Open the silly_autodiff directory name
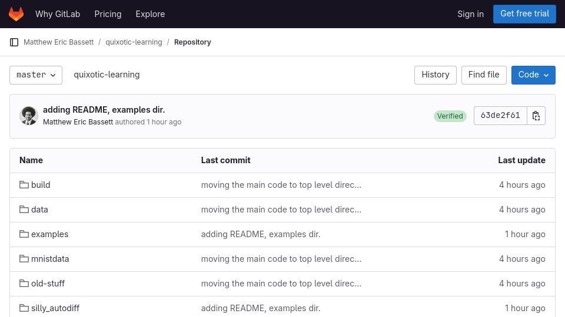 (x=55, y=308)
